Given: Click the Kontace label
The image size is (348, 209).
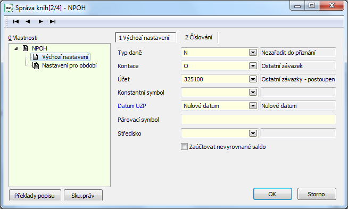Looking at the screenshot, I should click(x=128, y=66).
